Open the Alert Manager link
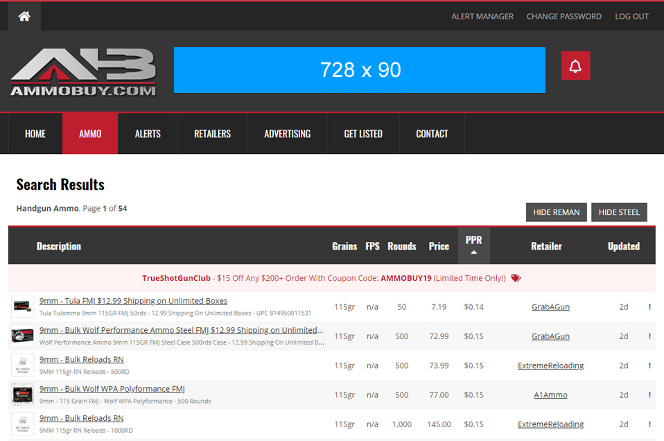The width and height of the screenshot is (664, 441). point(482,17)
